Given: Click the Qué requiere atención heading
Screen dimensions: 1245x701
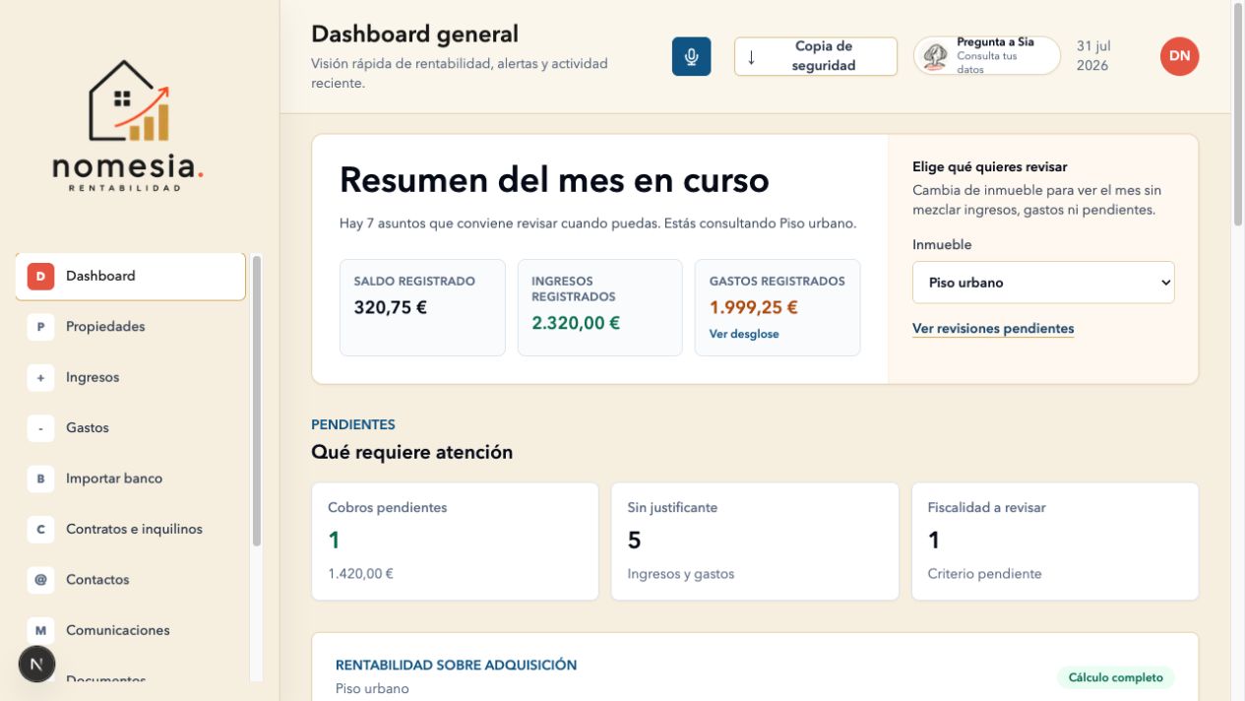Looking at the screenshot, I should [x=411, y=453].
